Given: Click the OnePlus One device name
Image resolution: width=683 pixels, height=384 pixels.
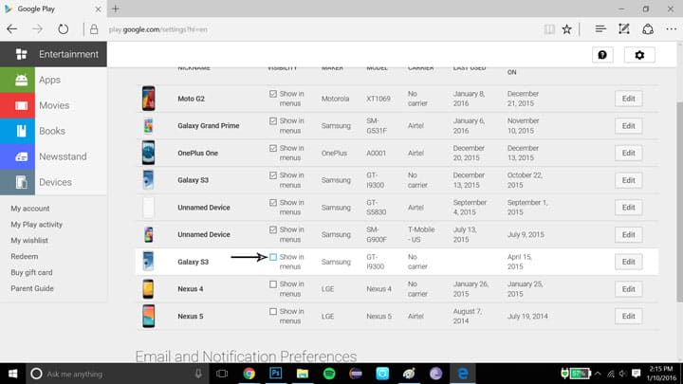Looking at the screenshot, I should point(197,153).
